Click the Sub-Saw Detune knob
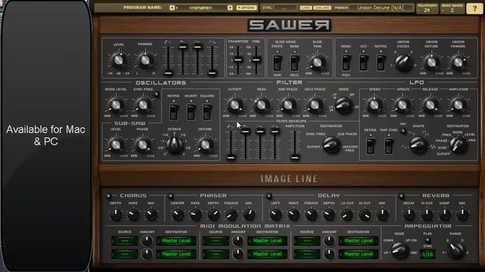 (205, 144)
